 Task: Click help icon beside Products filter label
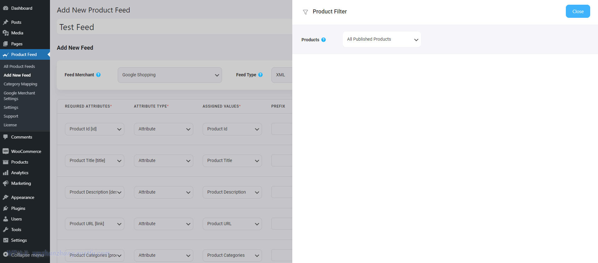pyautogui.click(x=324, y=40)
